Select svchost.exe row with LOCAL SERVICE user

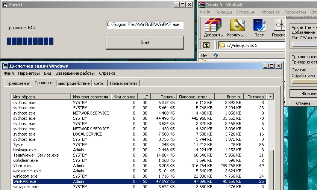point(139,134)
